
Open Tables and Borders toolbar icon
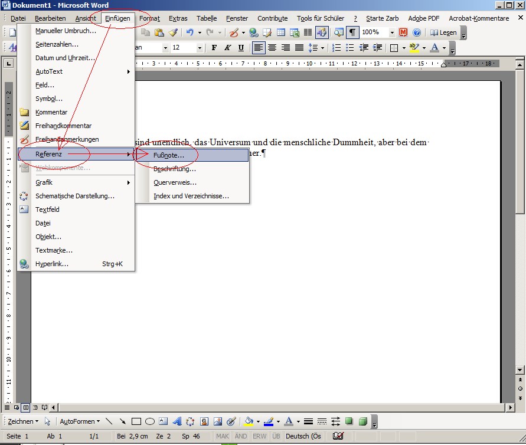[x=267, y=32]
